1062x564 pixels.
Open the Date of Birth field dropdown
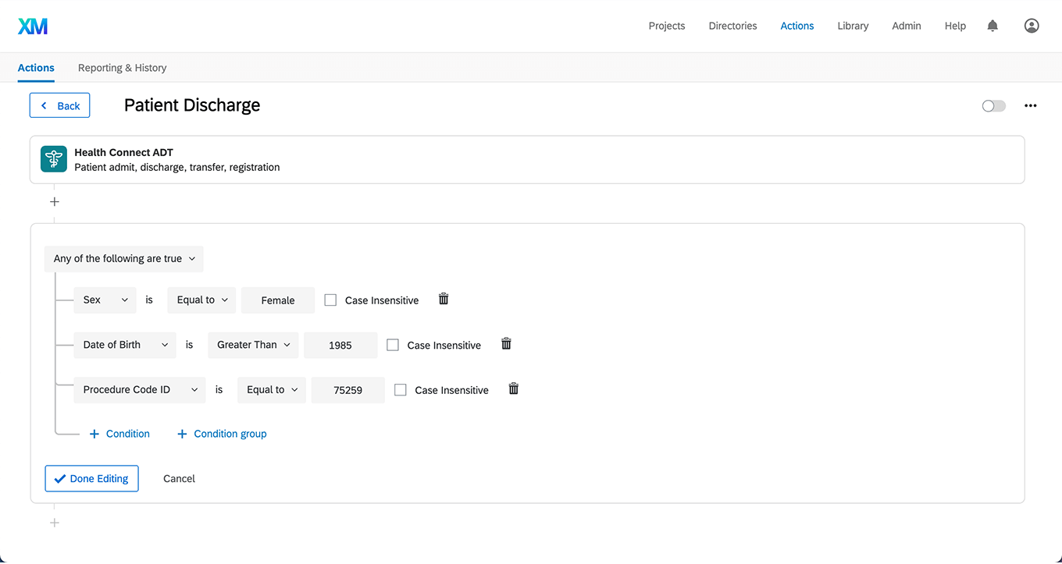click(x=125, y=345)
